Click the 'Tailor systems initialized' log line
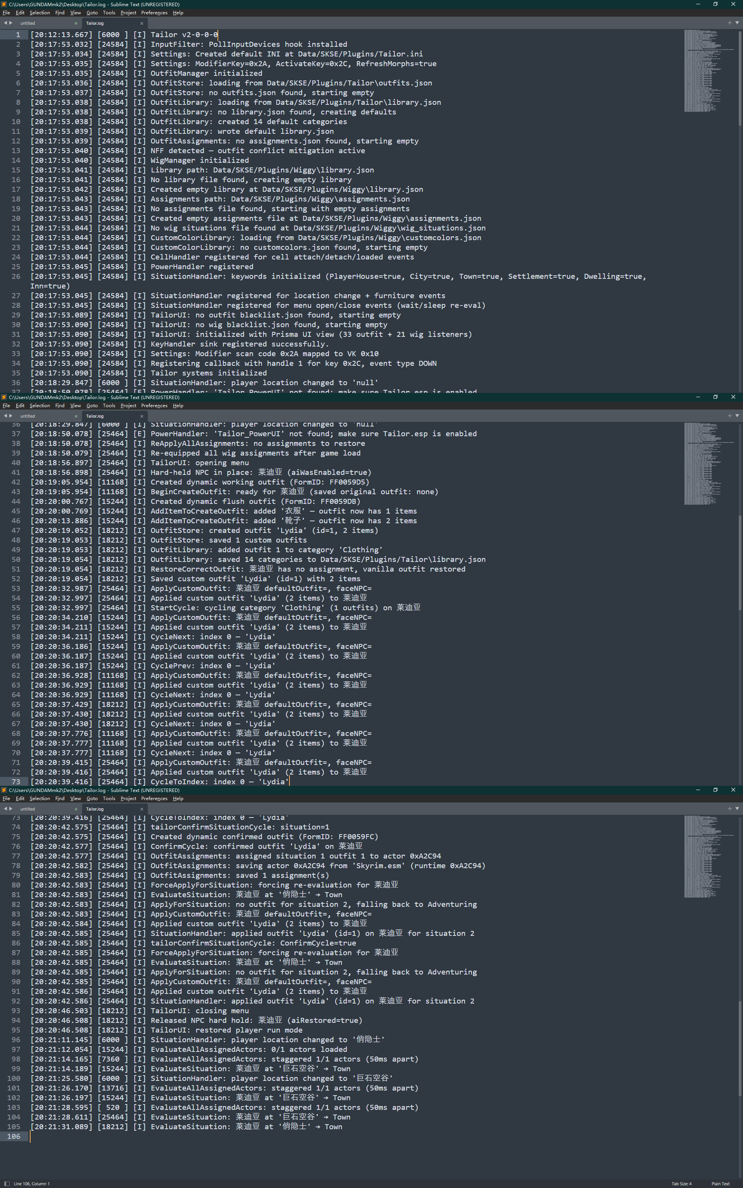This screenshot has height=1188, width=743. (x=148, y=373)
